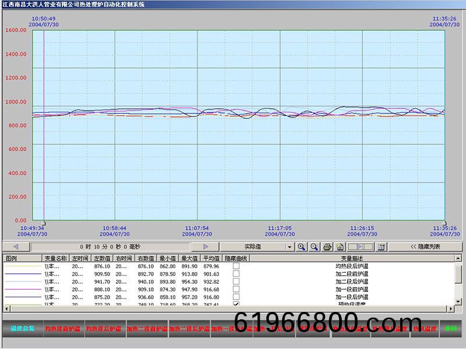Click the right cursor handle under the time axis
Viewport: 466px width, 349px height.
444,223
